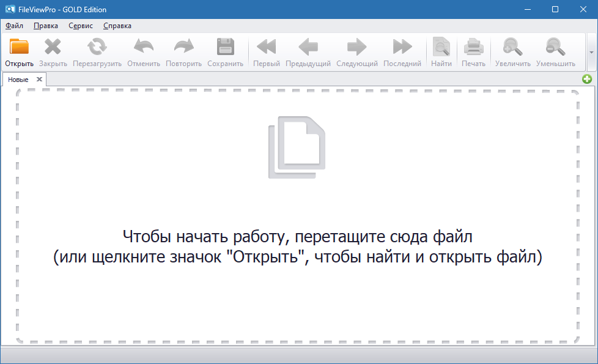Click the Отменить undo arrow

click(x=144, y=46)
